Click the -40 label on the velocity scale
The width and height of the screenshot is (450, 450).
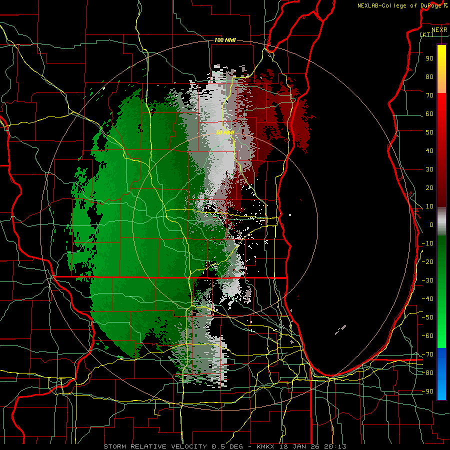pyautogui.click(x=427, y=299)
